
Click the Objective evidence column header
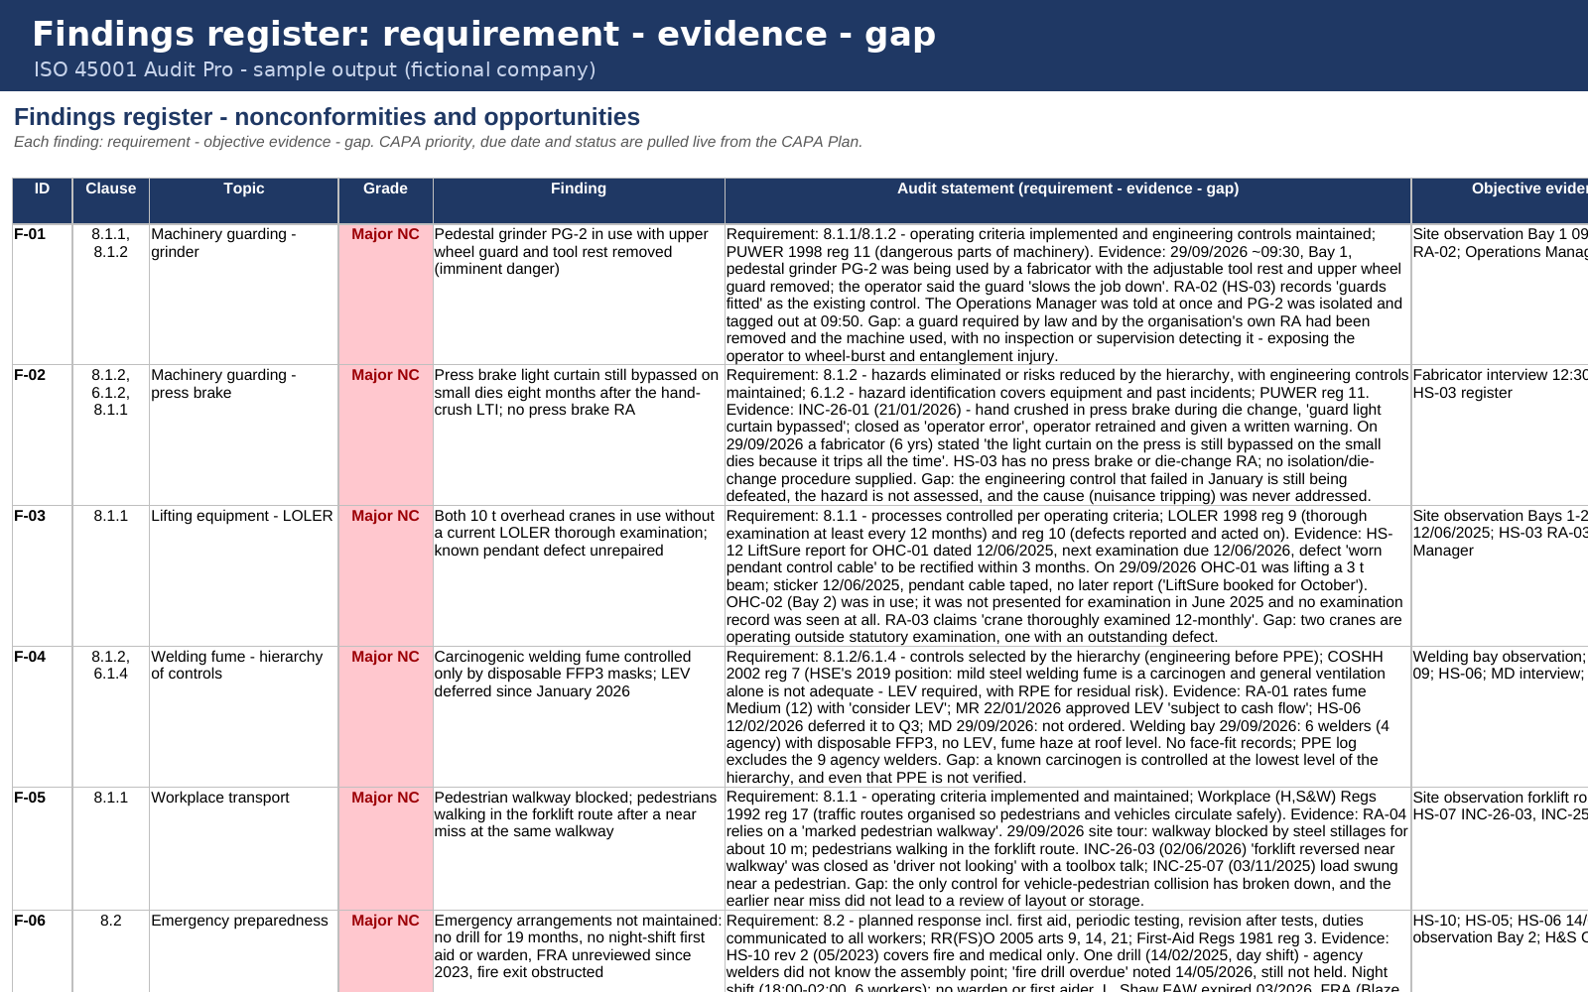click(x=1500, y=200)
